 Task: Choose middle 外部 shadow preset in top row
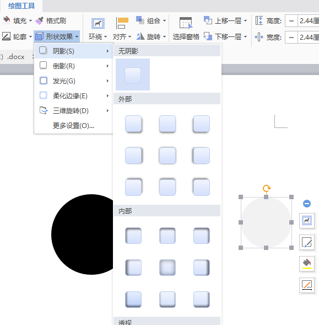[x=167, y=124]
